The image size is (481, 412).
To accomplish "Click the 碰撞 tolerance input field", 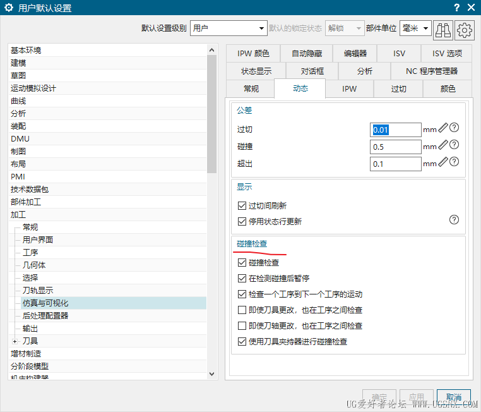I will click(395, 147).
